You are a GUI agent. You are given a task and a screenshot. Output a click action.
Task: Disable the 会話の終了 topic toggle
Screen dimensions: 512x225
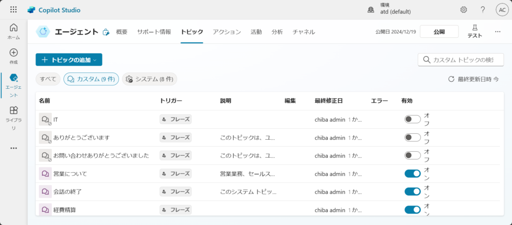pos(412,192)
